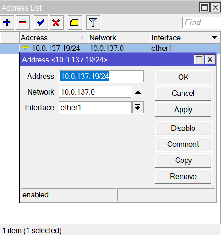The height and width of the screenshot is (235, 221).
Task: Toggle address state with Disable button
Action: pos(183,128)
